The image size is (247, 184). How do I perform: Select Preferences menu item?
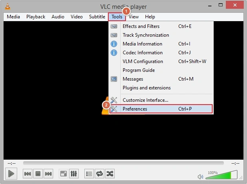(x=161, y=109)
